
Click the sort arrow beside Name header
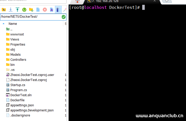pos(4,24)
